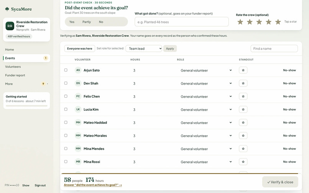Click the Everyone was here button
This screenshot has height=193, width=309.
coord(80,49)
